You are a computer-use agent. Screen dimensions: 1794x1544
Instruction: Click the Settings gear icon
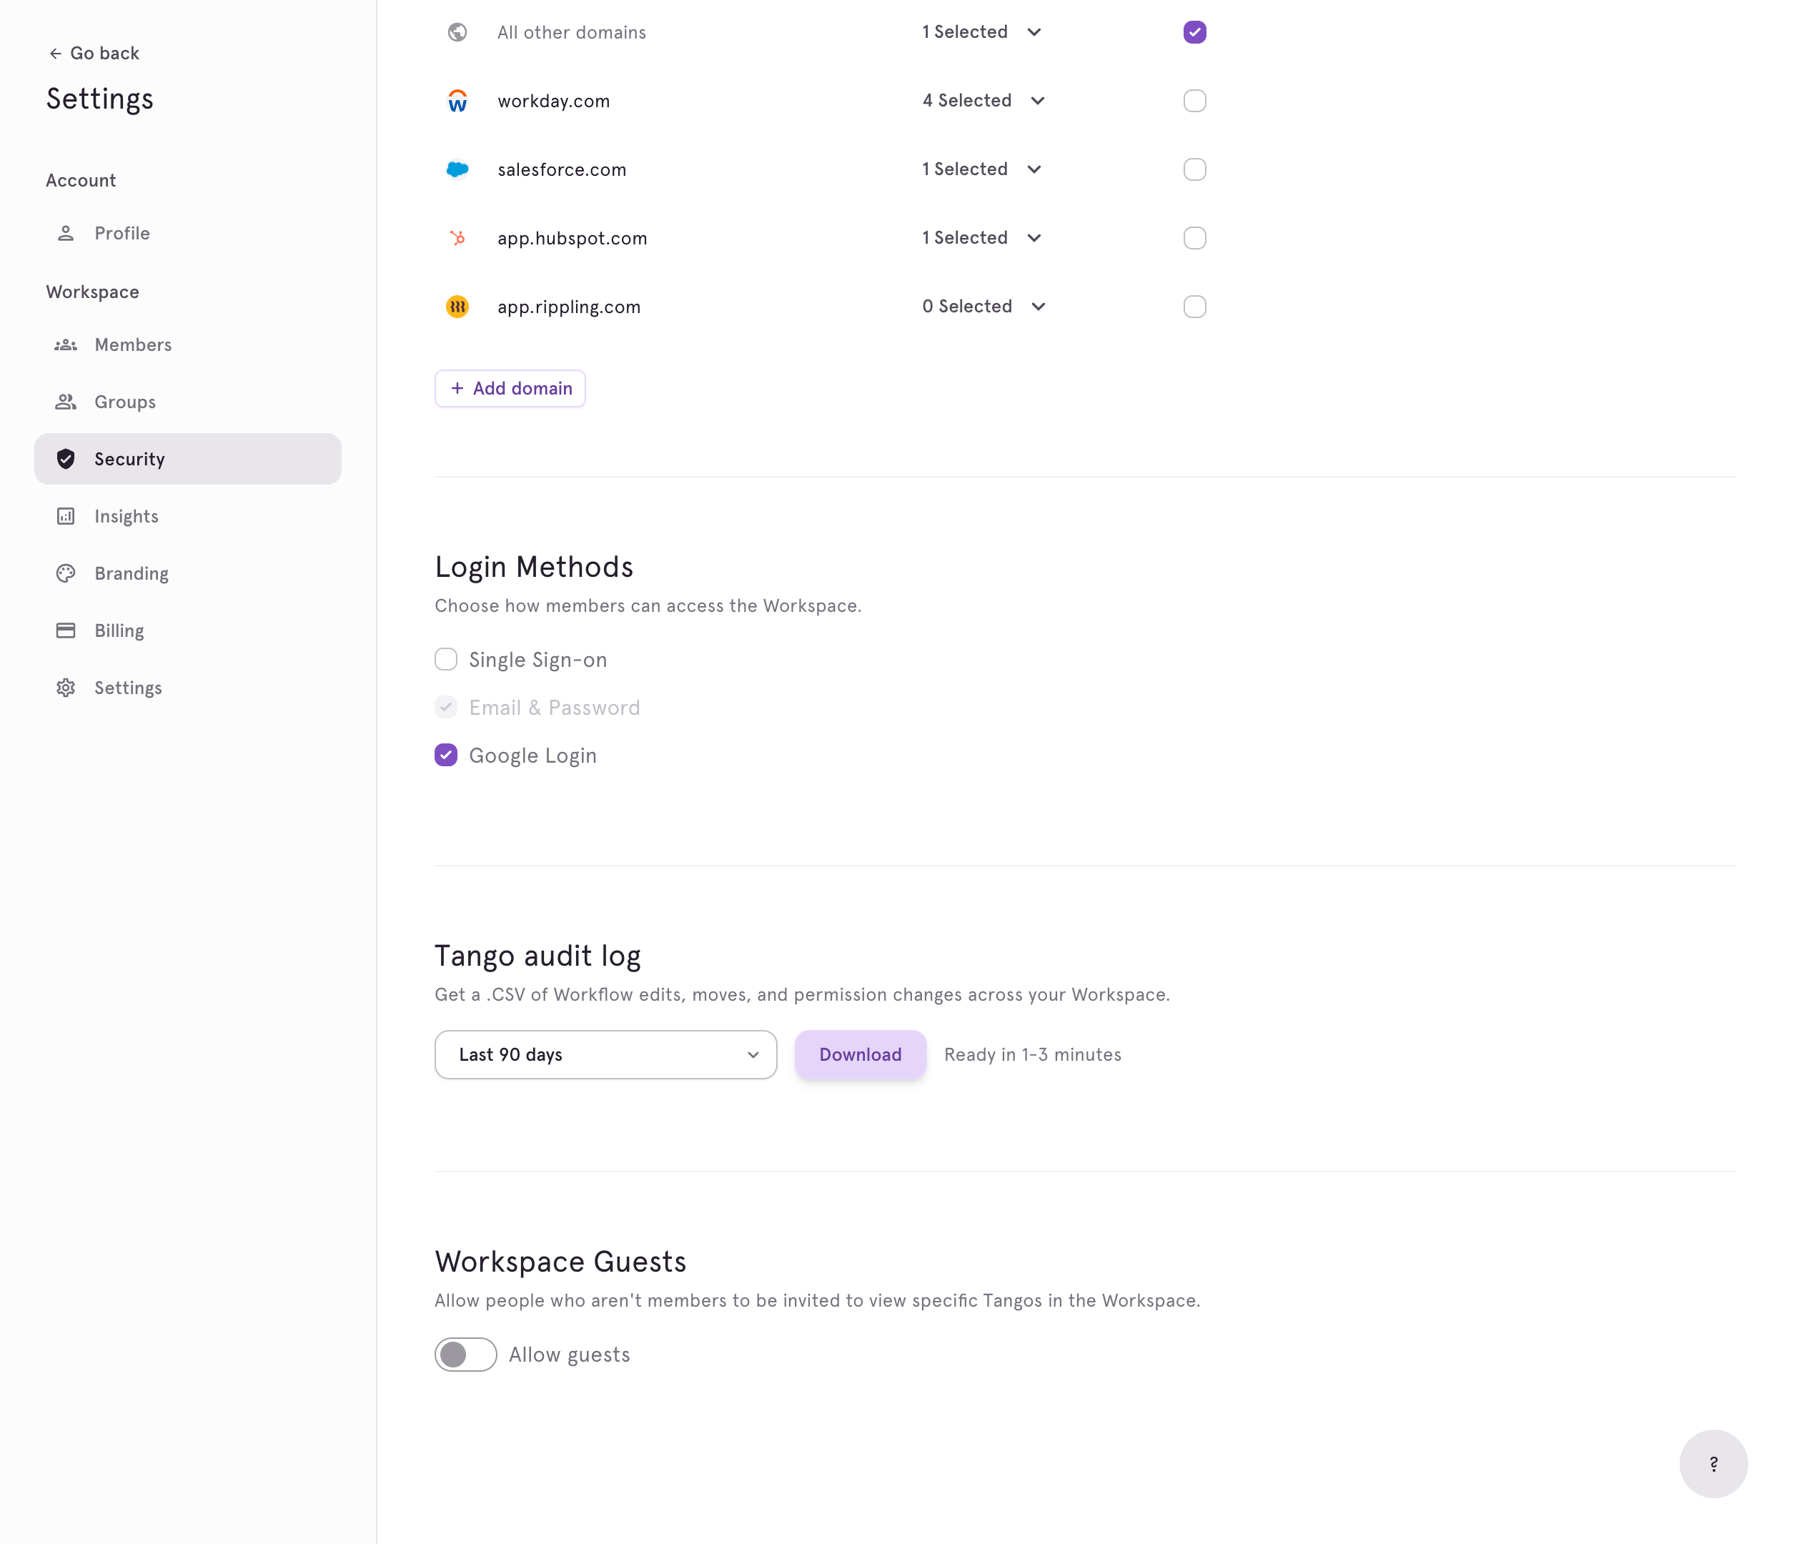pyautogui.click(x=66, y=688)
